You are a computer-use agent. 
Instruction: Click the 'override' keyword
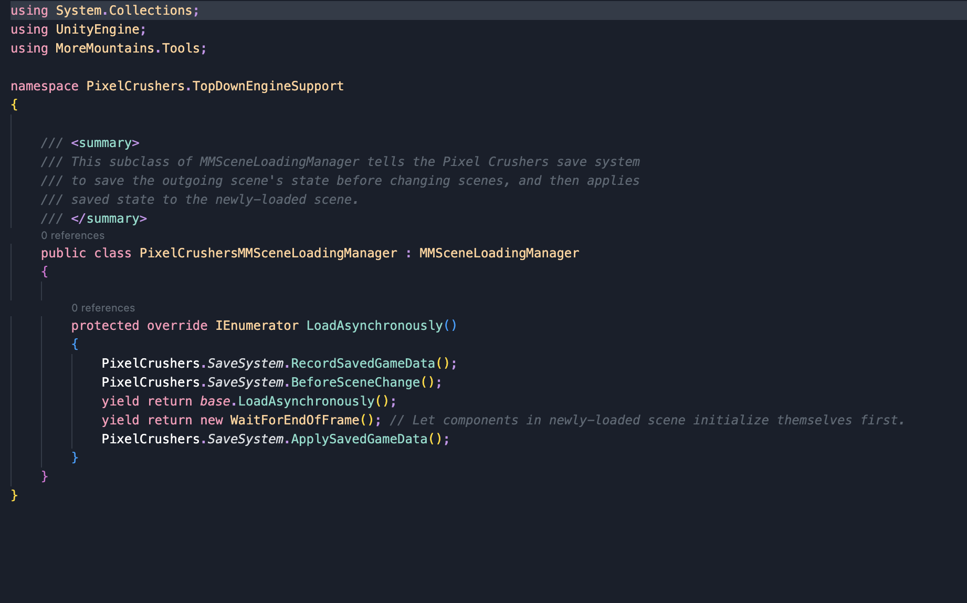pyautogui.click(x=177, y=326)
